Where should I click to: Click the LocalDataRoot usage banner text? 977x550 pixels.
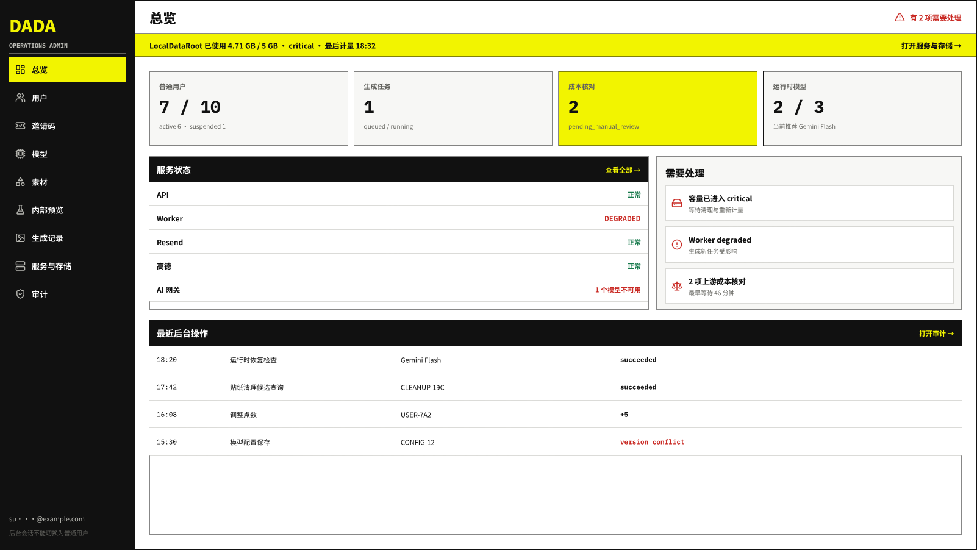(262, 46)
